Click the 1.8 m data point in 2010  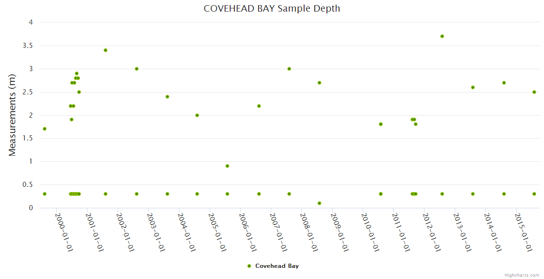pyautogui.click(x=381, y=124)
